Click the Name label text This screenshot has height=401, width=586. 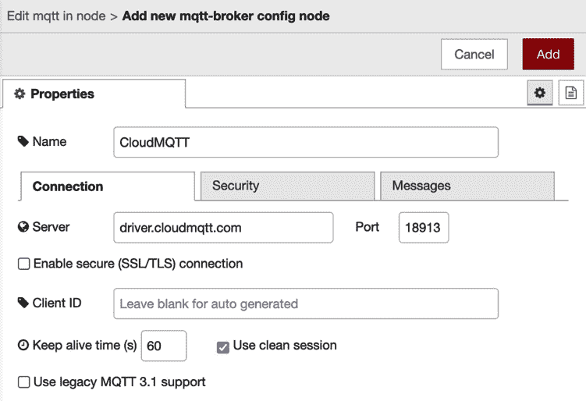pyautogui.click(x=49, y=141)
